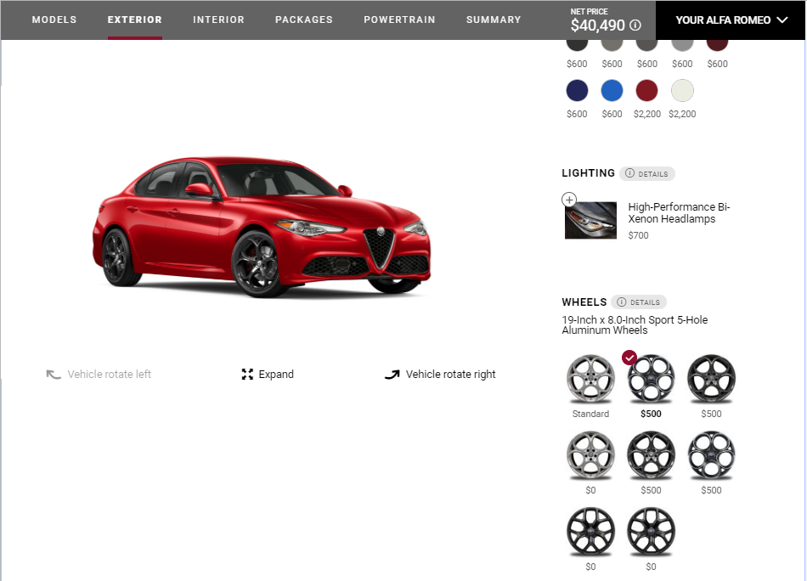Select the Exterior tab
This screenshot has width=807, height=581.
pos(135,20)
